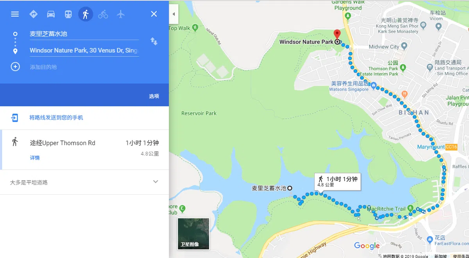Open route options 选项

point(154,96)
